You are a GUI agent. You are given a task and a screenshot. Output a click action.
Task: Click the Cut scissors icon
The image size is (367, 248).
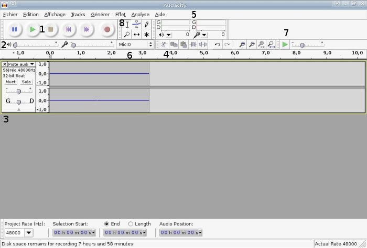pyautogui.click(x=164, y=45)
